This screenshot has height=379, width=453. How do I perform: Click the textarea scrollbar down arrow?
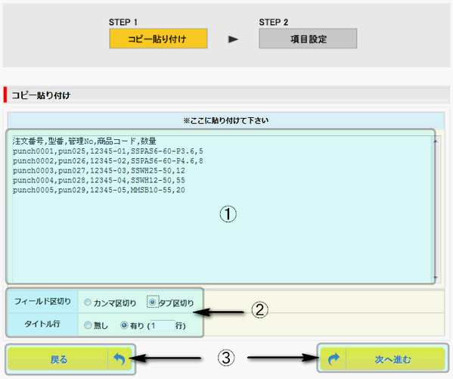pos(436,277)
